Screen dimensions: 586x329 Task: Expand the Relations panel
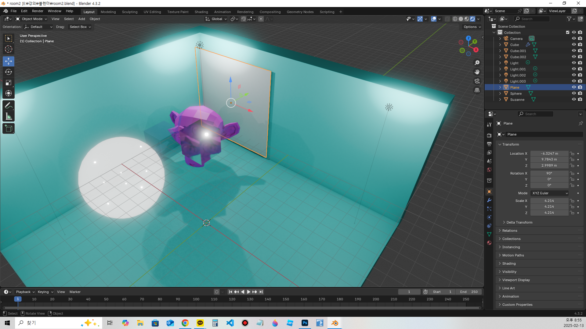pyautogui.click(x=509, y=231)
